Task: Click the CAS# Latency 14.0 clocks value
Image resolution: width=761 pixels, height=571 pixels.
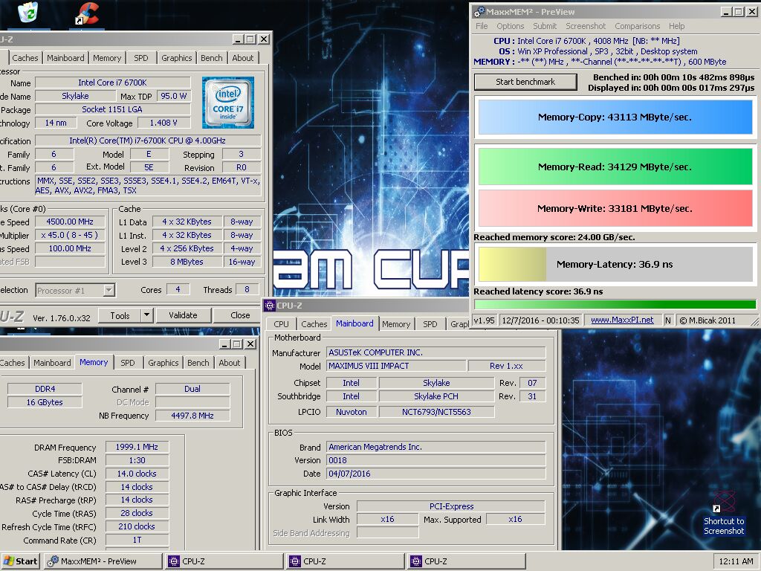Action: [x=137, y=474]
